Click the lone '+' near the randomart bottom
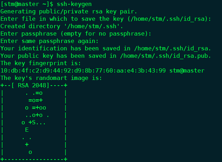Screen dimensions: 222x162 pos(27,144)
